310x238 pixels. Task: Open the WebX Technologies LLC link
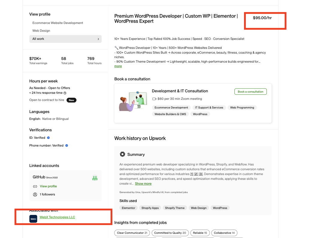click(57, 217)
